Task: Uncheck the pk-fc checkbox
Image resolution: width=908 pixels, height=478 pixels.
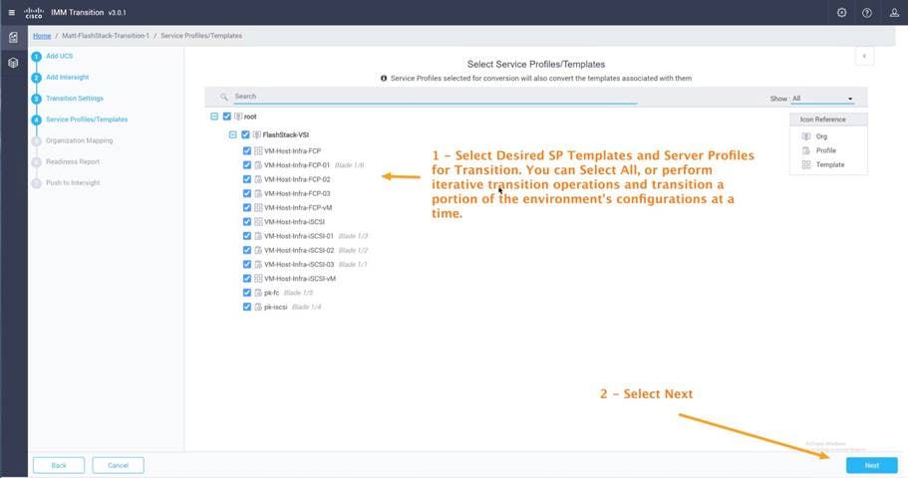Action: tap(247, 293)
